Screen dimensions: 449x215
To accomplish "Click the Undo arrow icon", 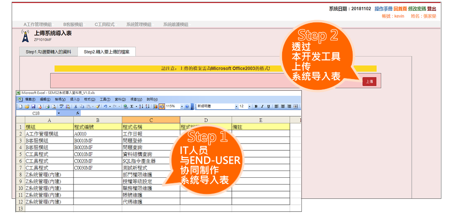I will coord(105,106).
